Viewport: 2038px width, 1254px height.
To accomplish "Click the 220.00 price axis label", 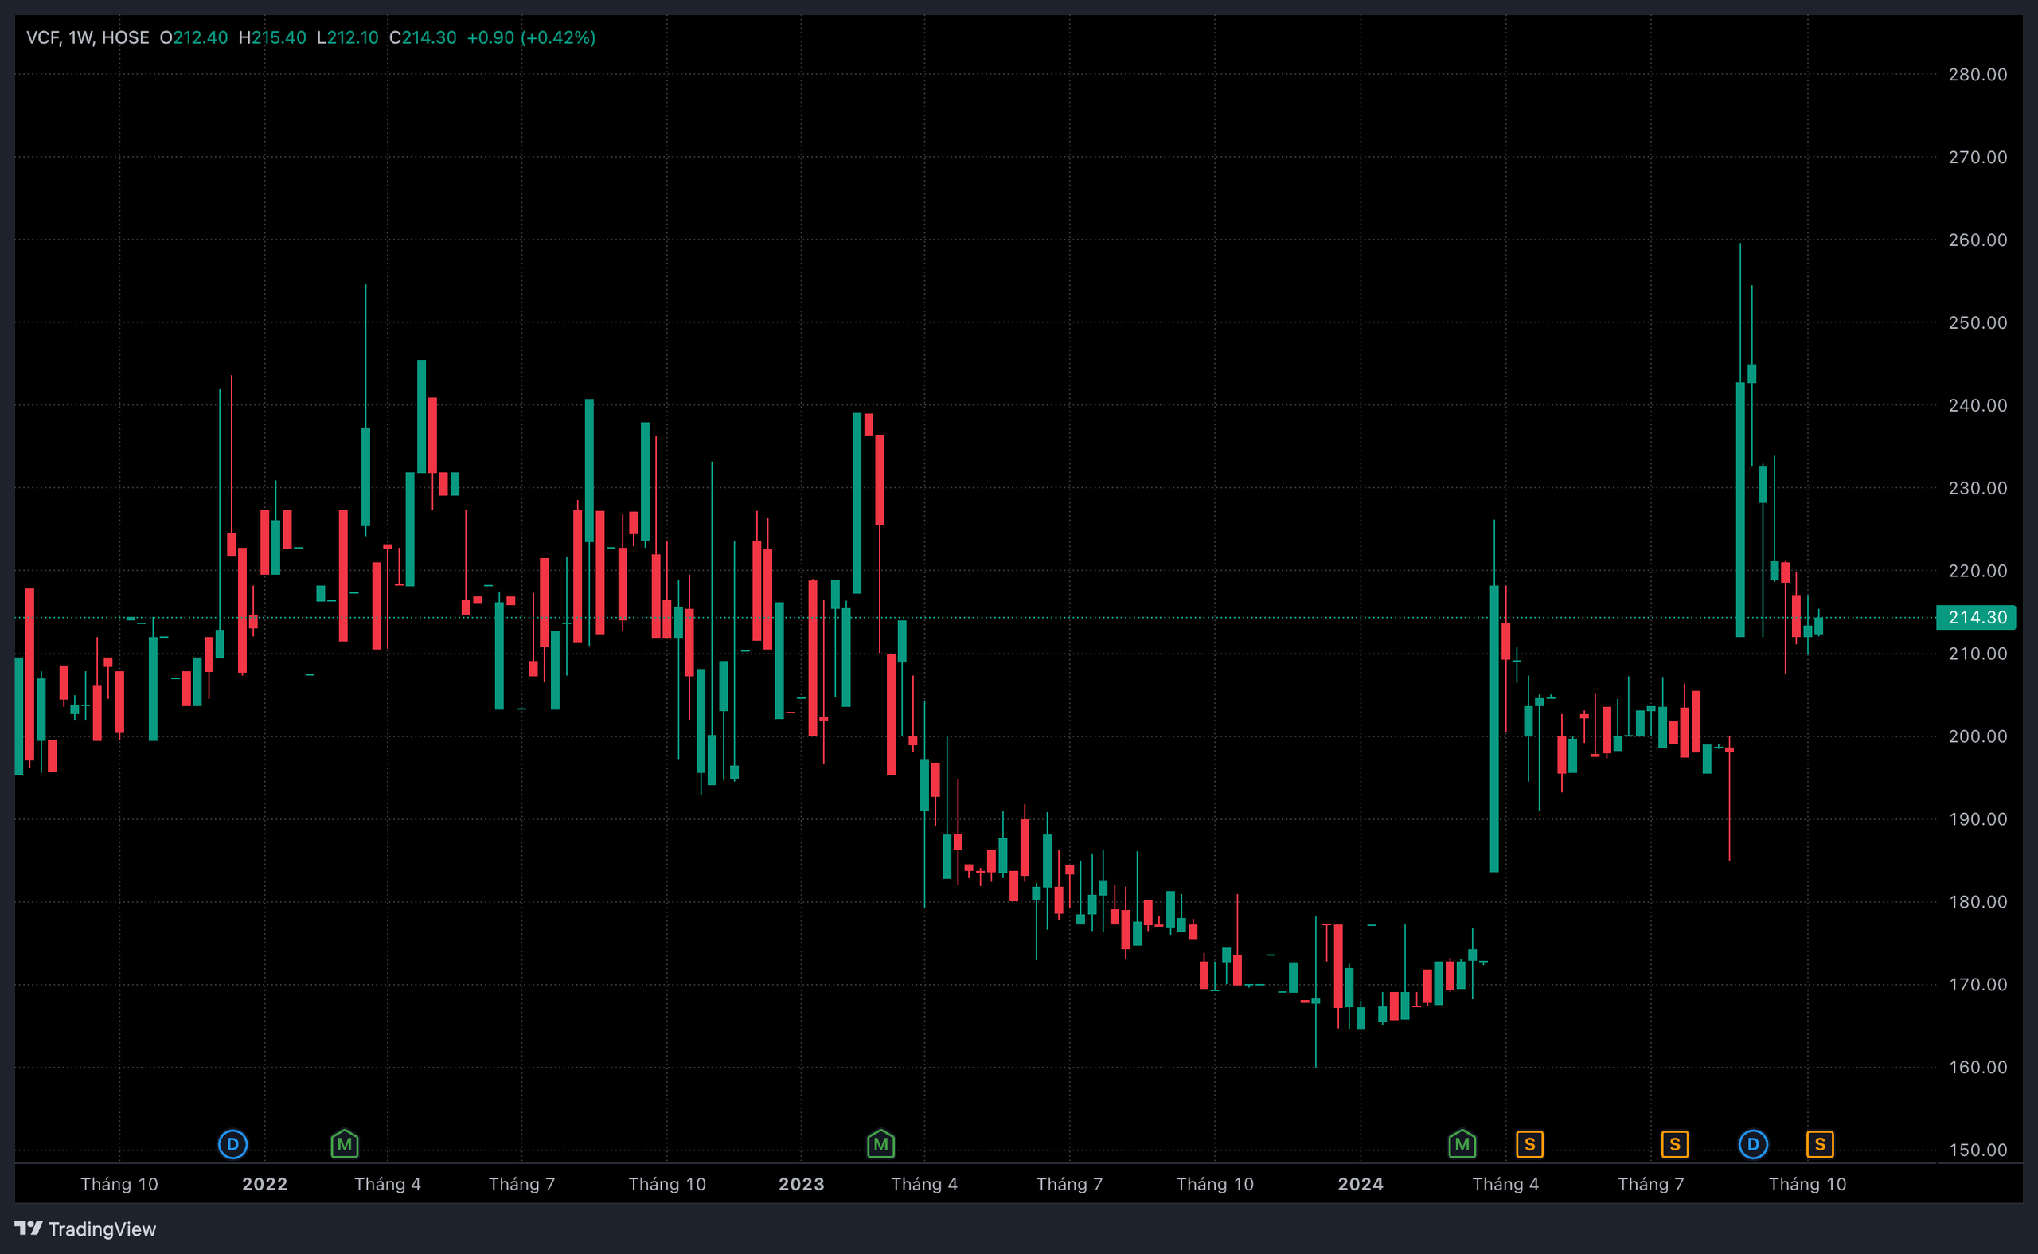I will pyautogui.click(x=1977, y=571).
